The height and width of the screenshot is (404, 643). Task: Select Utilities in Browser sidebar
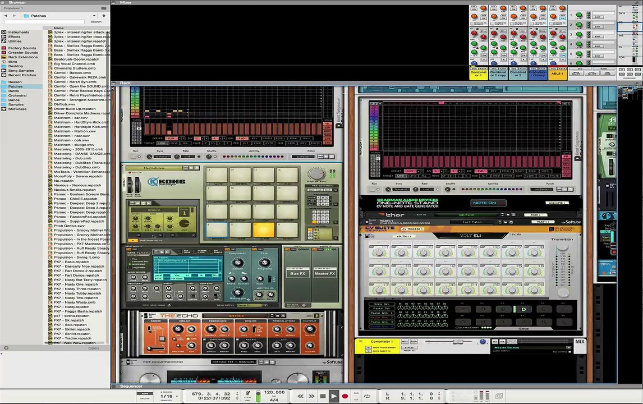[x=15, y=41]
